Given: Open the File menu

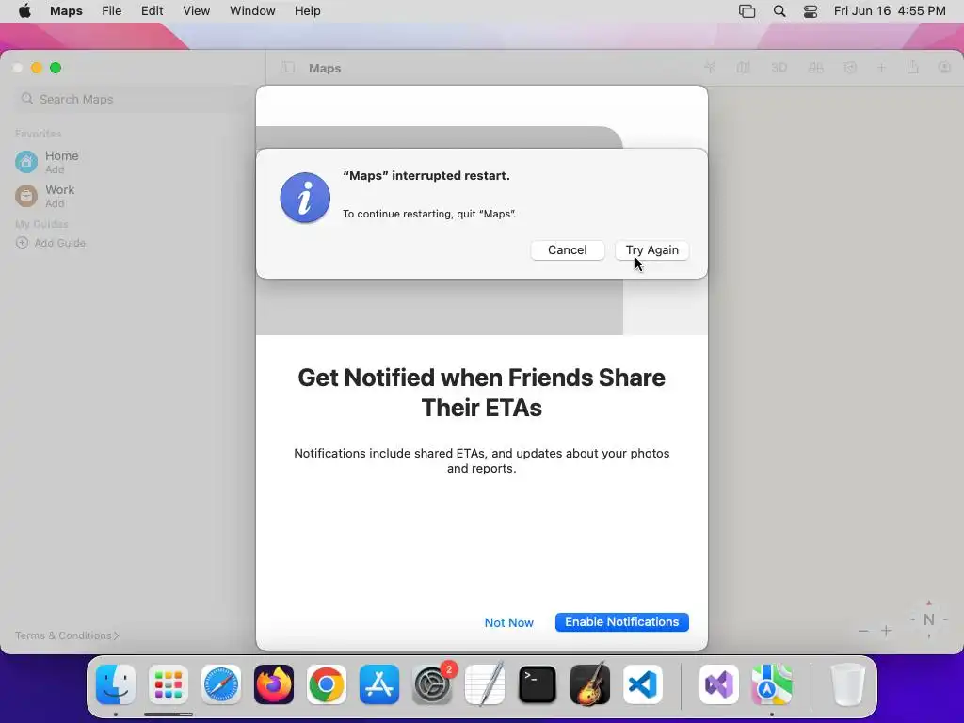Looking at the screenshot, I should pos(111,11).
